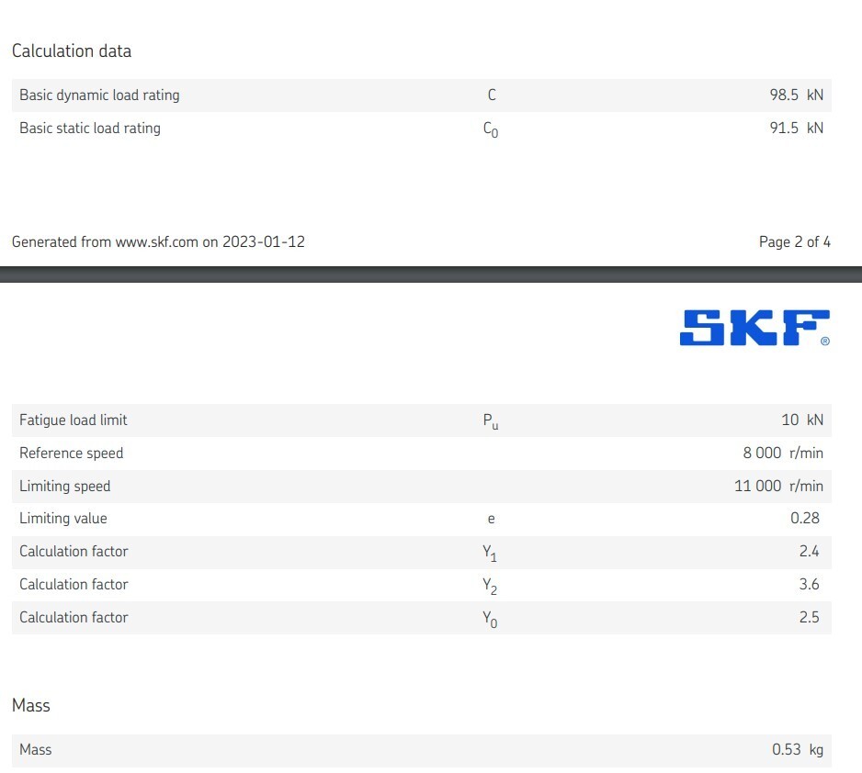The image size is (862, 773).
Task: Click the registered trademark symbol beside SKF
Action: [x=825, y=342]
